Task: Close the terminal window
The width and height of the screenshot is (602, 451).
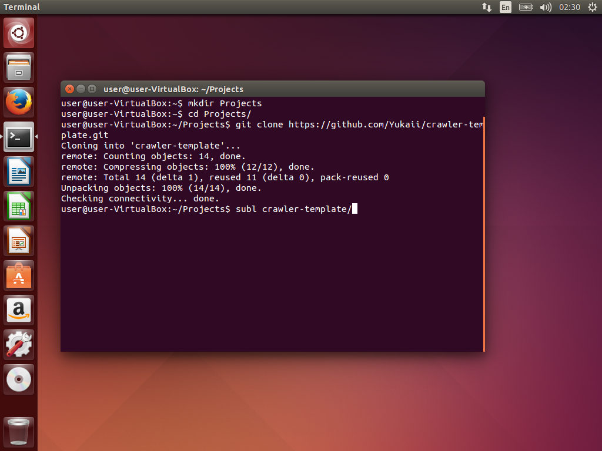Action: [69, 89]
